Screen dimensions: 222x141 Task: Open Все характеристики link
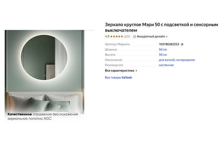(119, 70)
